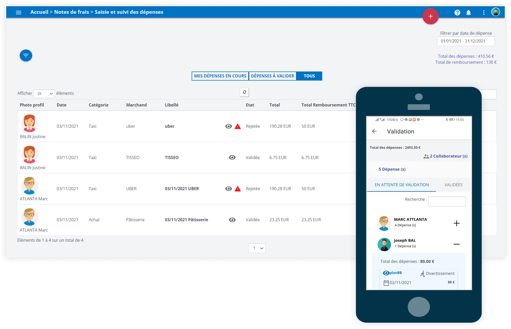Sort by the Total column header
This screenshot has width=511, height=329.
pos(274,105)
